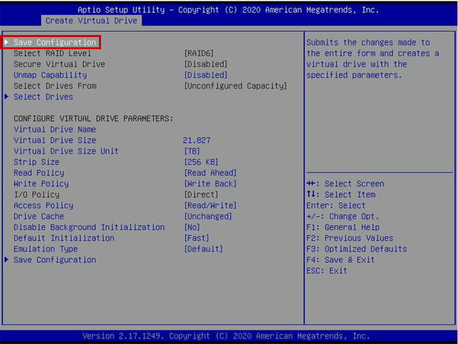Open the Select Drives submenu

click(43, 96)
